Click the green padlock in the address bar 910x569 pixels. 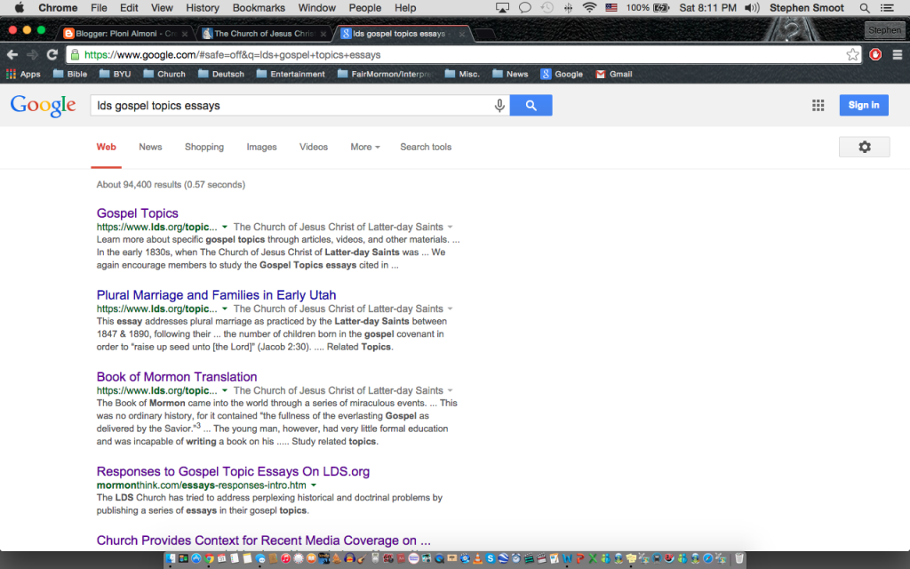click(75, 54)
